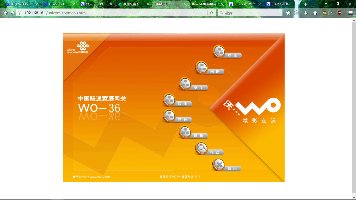Focus the address bar showing unicom_topmenu.html
The height and width of the screenshot is (200, 356).
point(115,13)
